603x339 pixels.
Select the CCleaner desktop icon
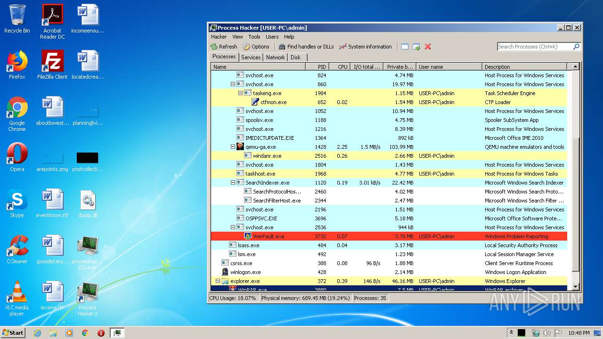coord(17,250)
